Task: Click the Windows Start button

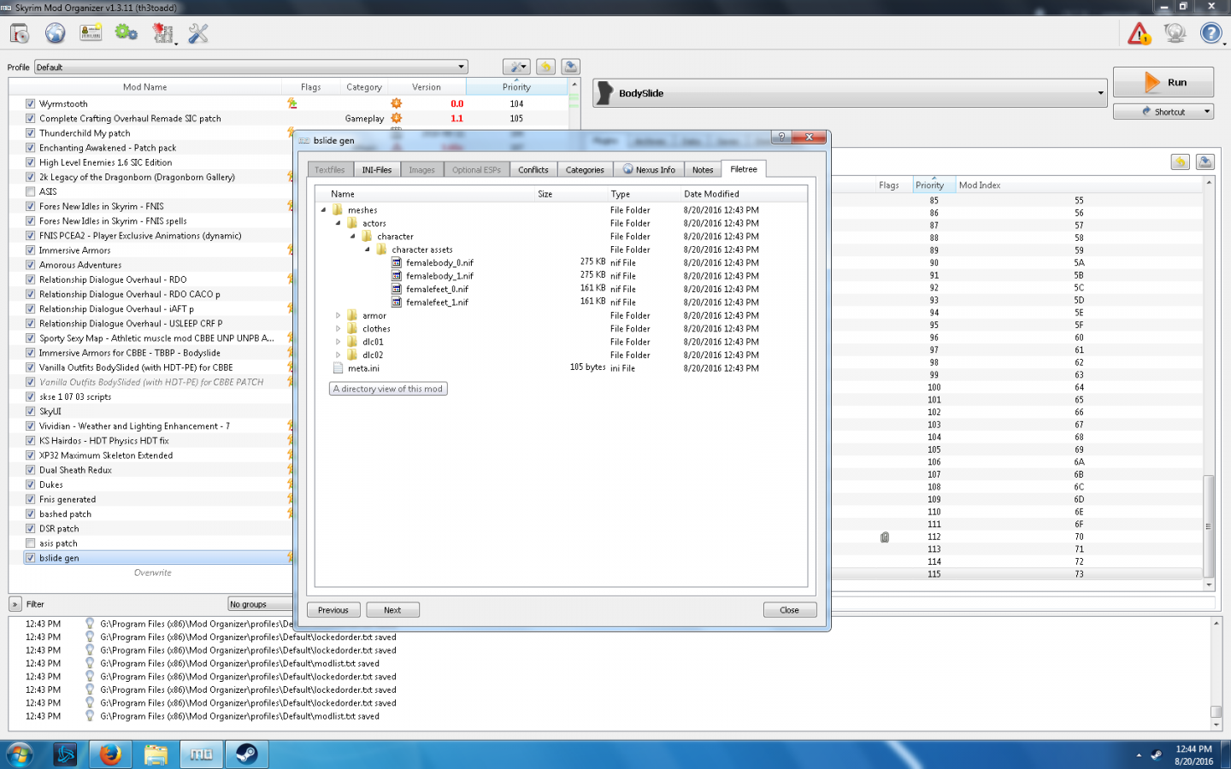Action: pyautogui.click(x=20, y=754)
